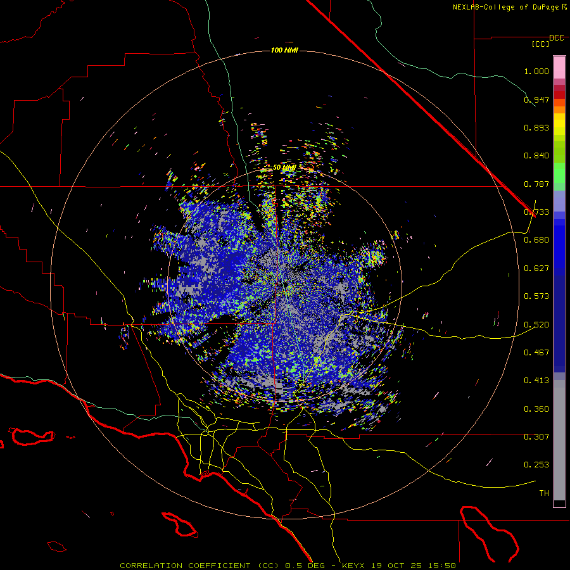Screen dimensions: 570x570
Task: Select the 0.520 scale value
Action: (536, 325)
